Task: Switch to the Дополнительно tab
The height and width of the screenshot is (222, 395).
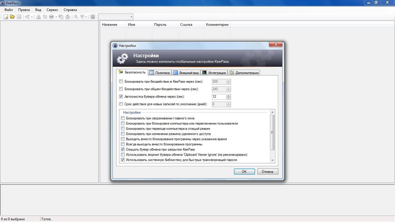Action: coord(244,73)
